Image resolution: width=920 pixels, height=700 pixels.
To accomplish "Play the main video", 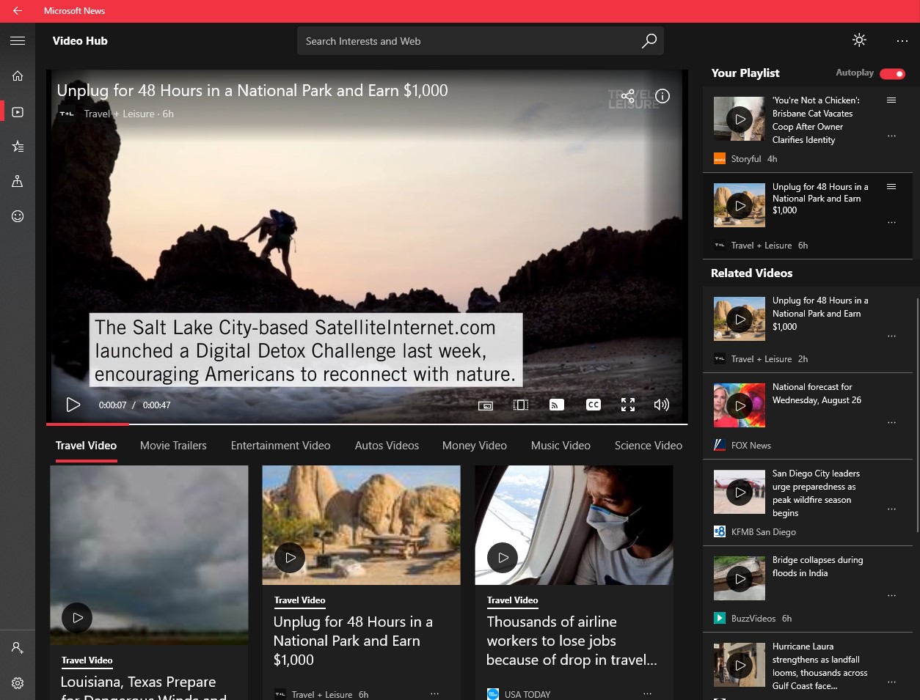I will 73,405.
